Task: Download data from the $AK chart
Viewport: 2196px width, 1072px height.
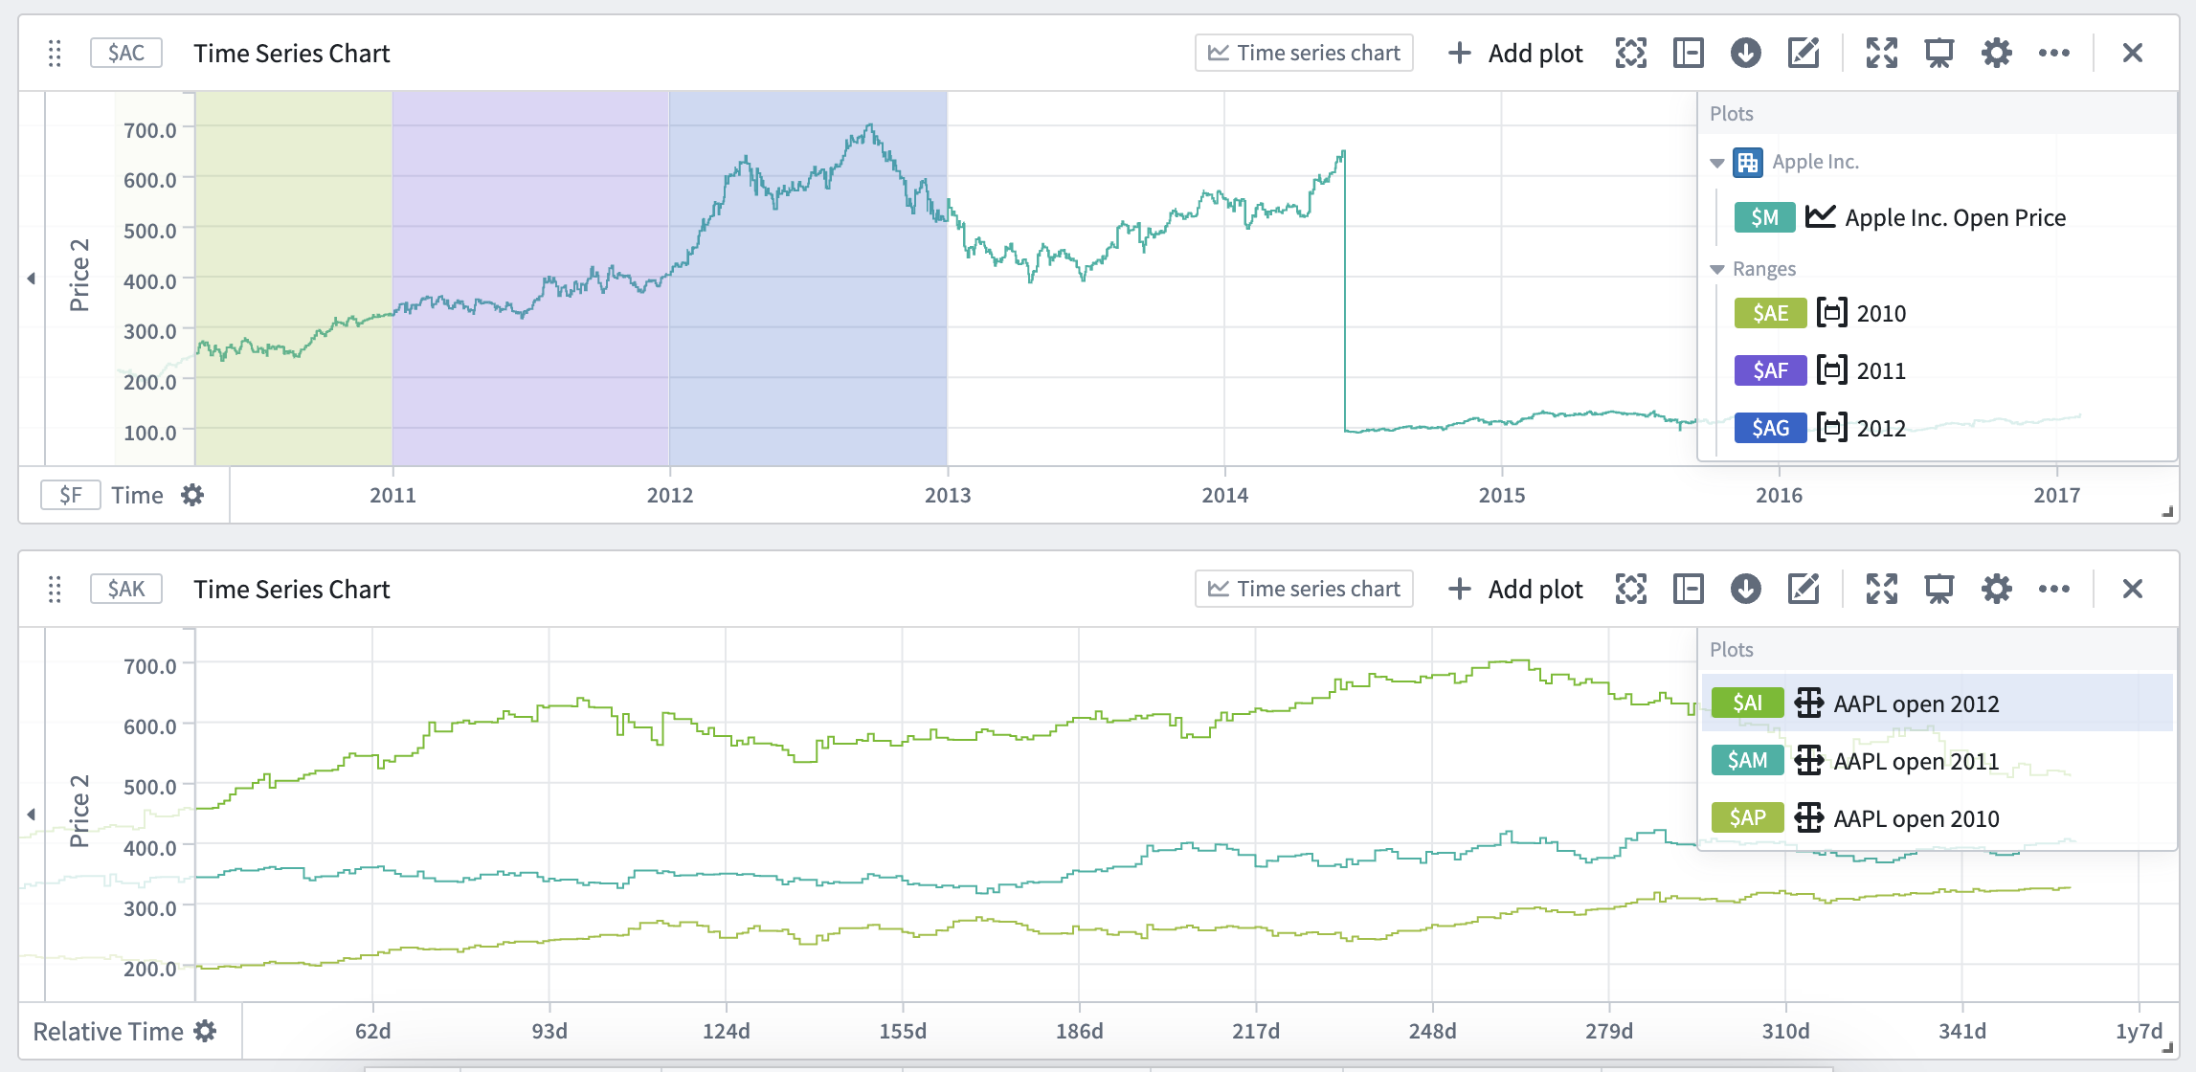Action: point(1746,590)
